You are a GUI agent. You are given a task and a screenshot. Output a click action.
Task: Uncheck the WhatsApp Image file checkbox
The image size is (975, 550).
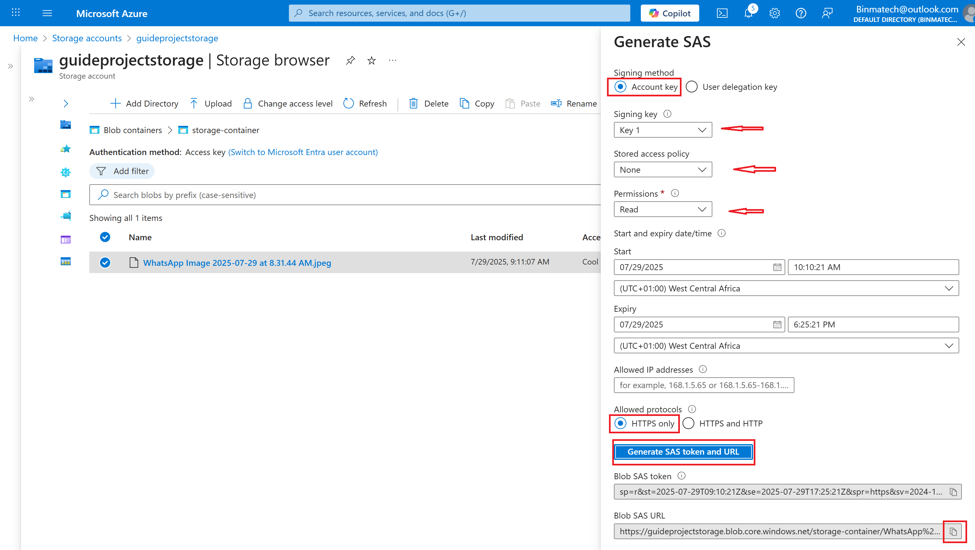[x=105, y=262]
